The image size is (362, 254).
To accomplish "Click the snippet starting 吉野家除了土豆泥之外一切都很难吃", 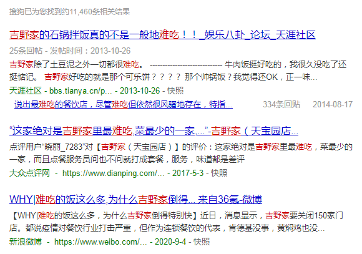I will (x=178, y=71).
